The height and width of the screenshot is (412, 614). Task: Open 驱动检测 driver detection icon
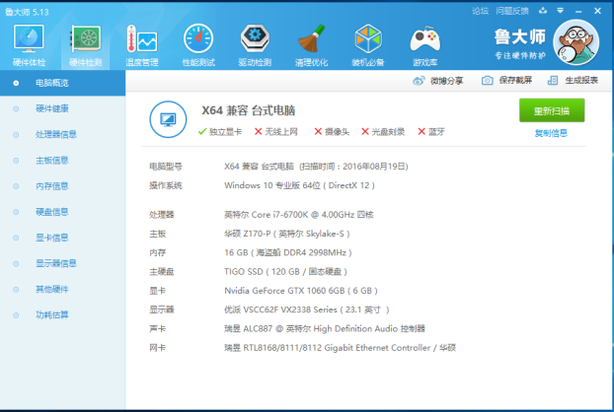[255, 38]
